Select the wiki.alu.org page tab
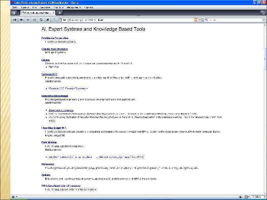The image size is (267, 200). point(38,13)
